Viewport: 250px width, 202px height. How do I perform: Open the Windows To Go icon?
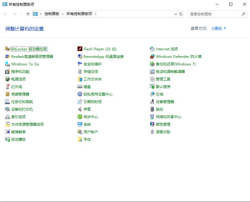pyautogui.click(x=7, y=64)
